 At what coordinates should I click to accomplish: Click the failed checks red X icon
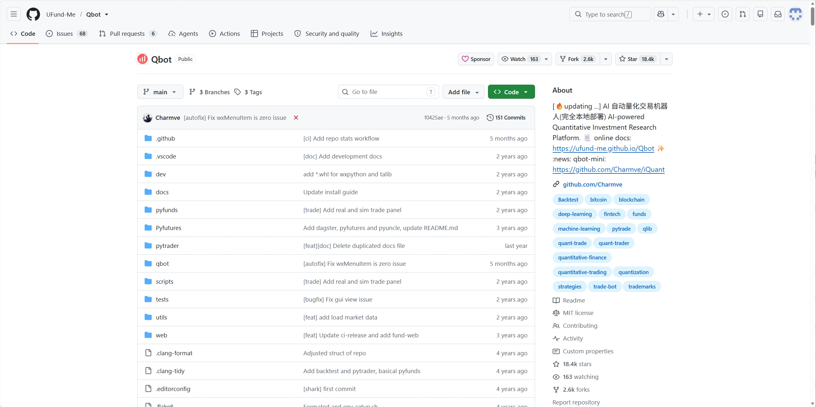(x=296, y=118)
